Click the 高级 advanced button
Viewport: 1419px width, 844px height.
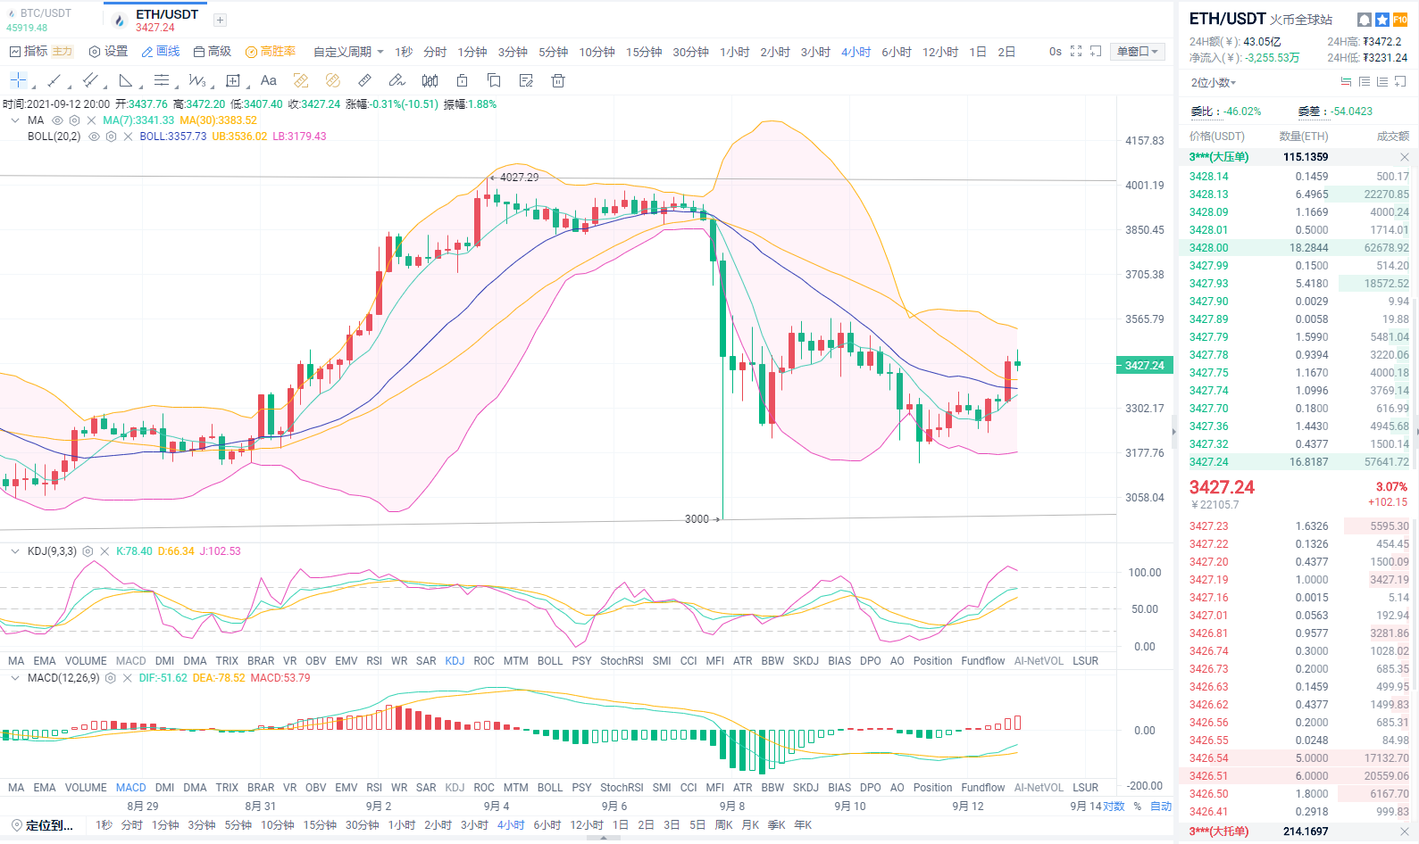213,52
